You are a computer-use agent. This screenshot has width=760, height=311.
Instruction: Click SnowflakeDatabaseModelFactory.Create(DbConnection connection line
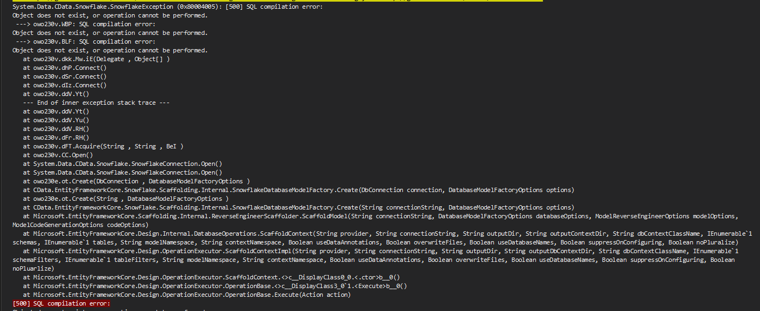coord(298,190)
